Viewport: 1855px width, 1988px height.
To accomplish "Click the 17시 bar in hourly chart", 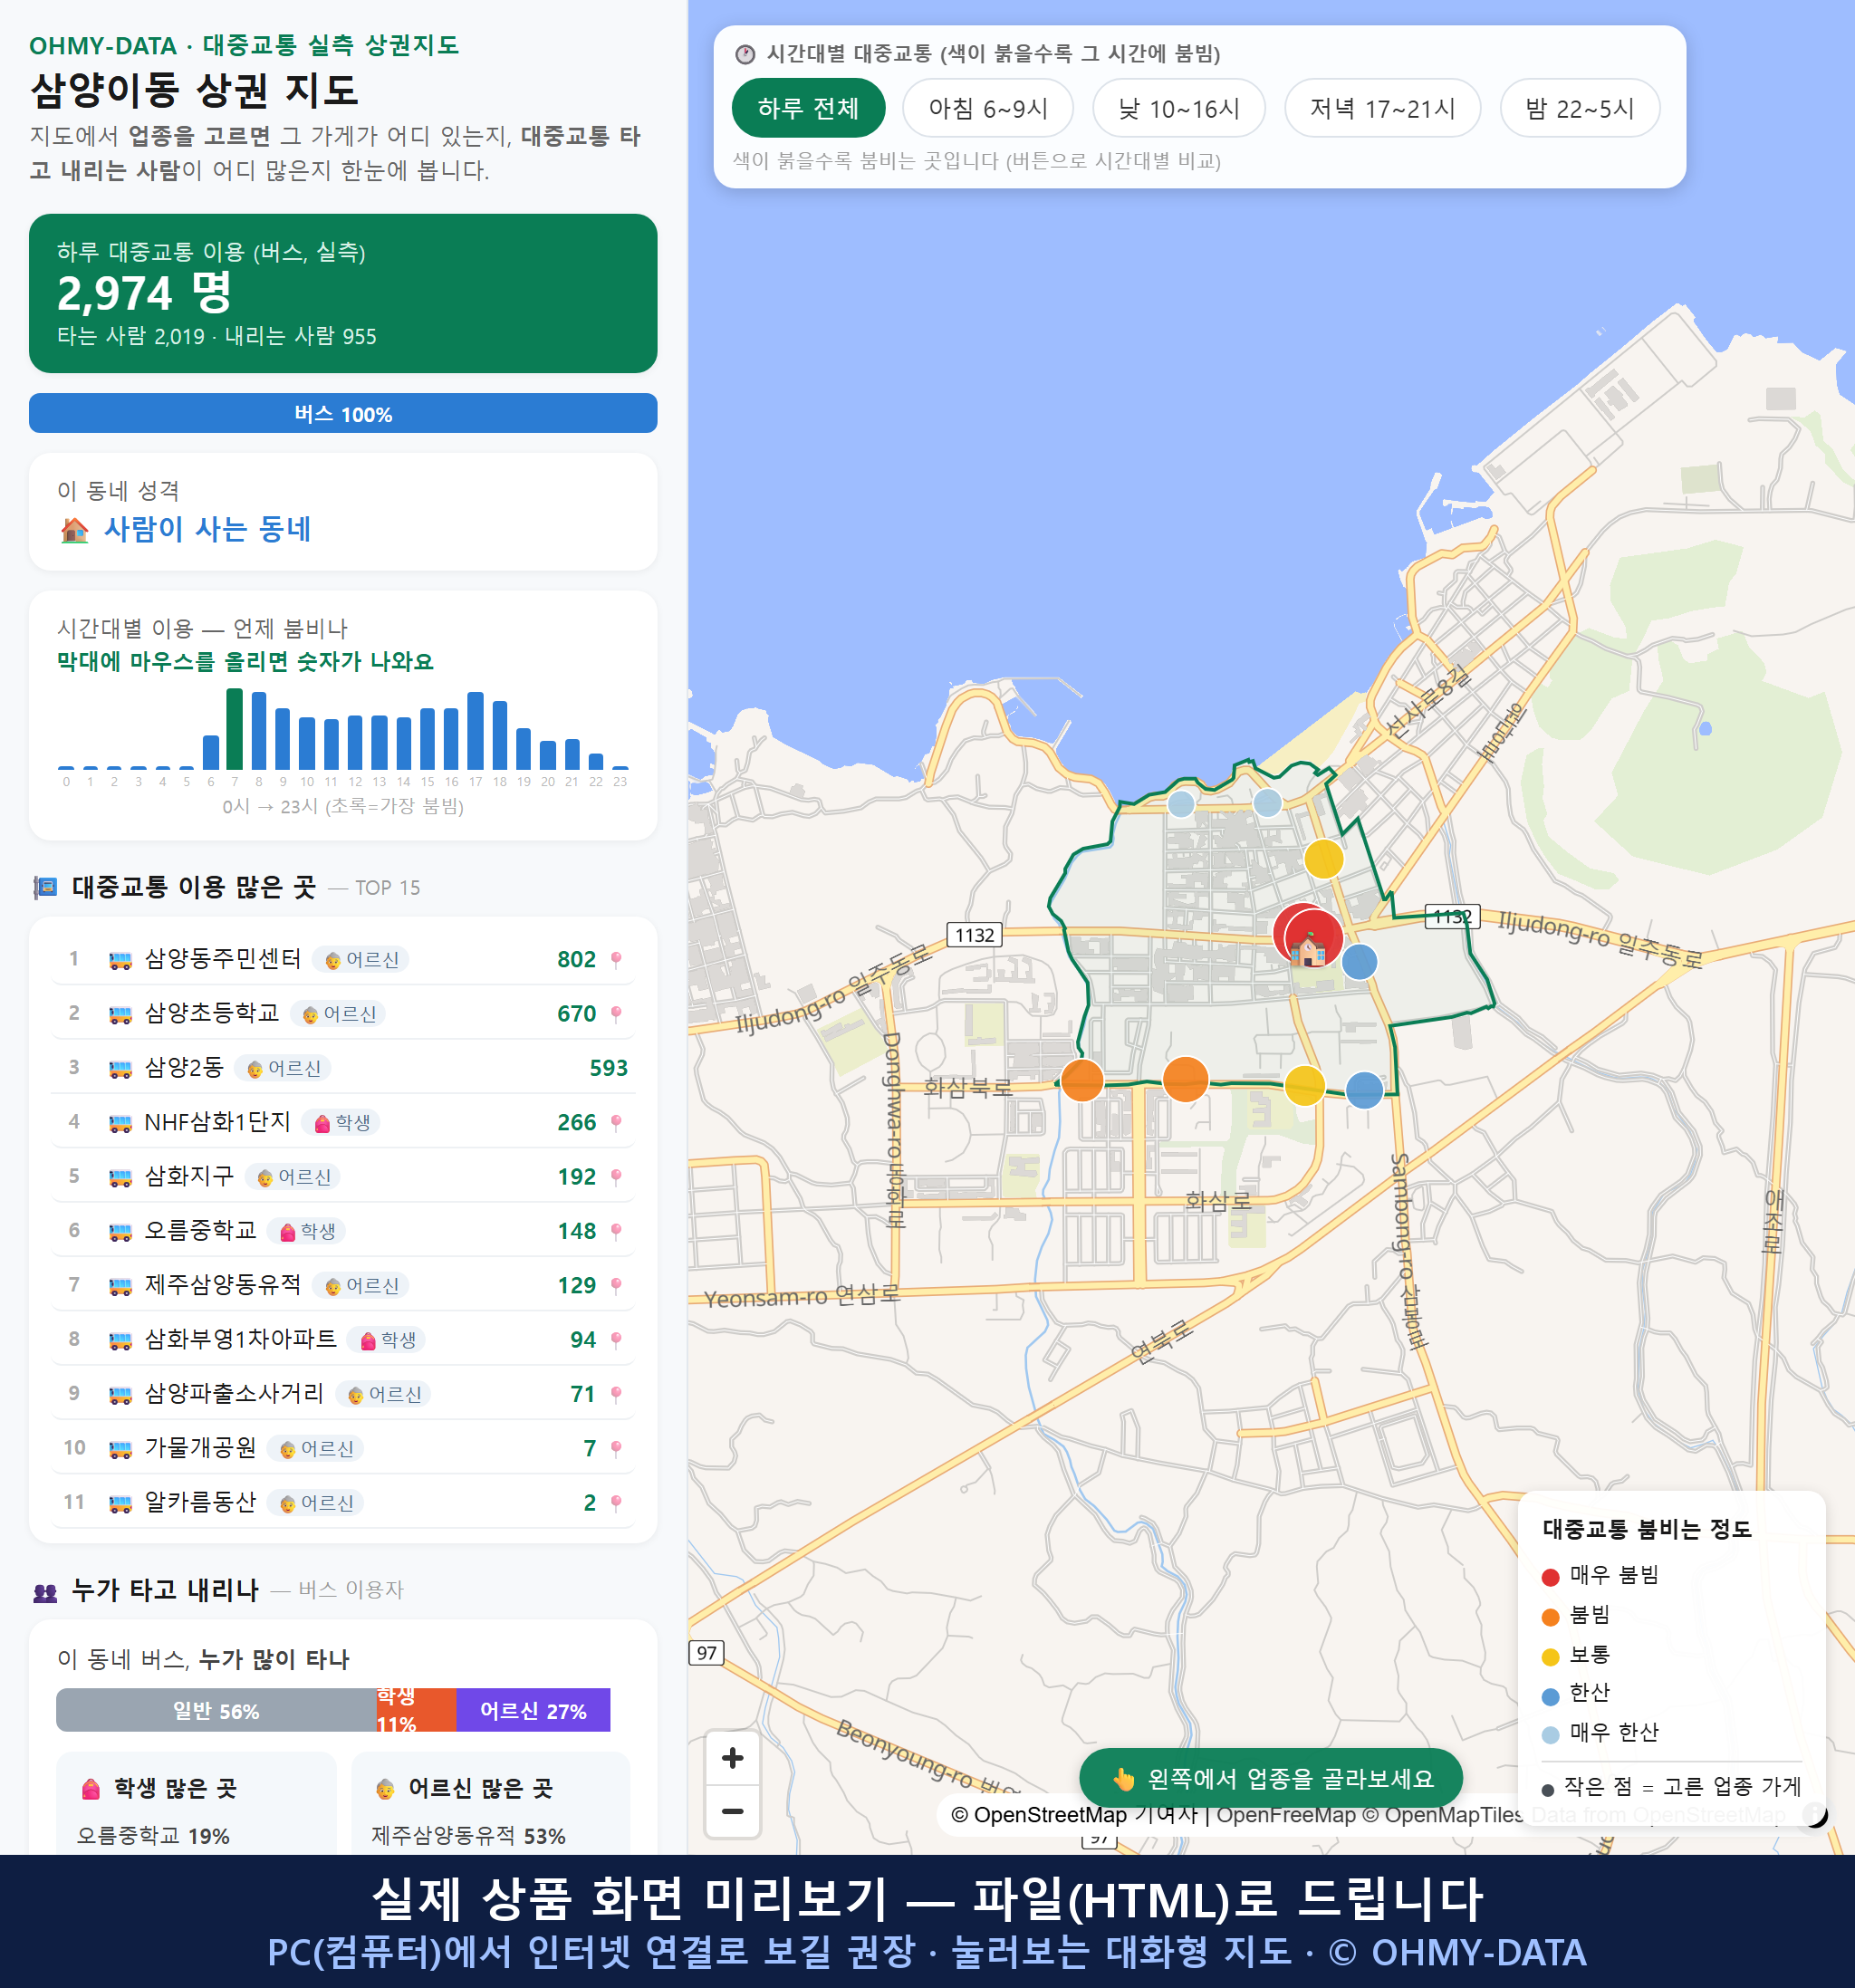I will point(476,730).
